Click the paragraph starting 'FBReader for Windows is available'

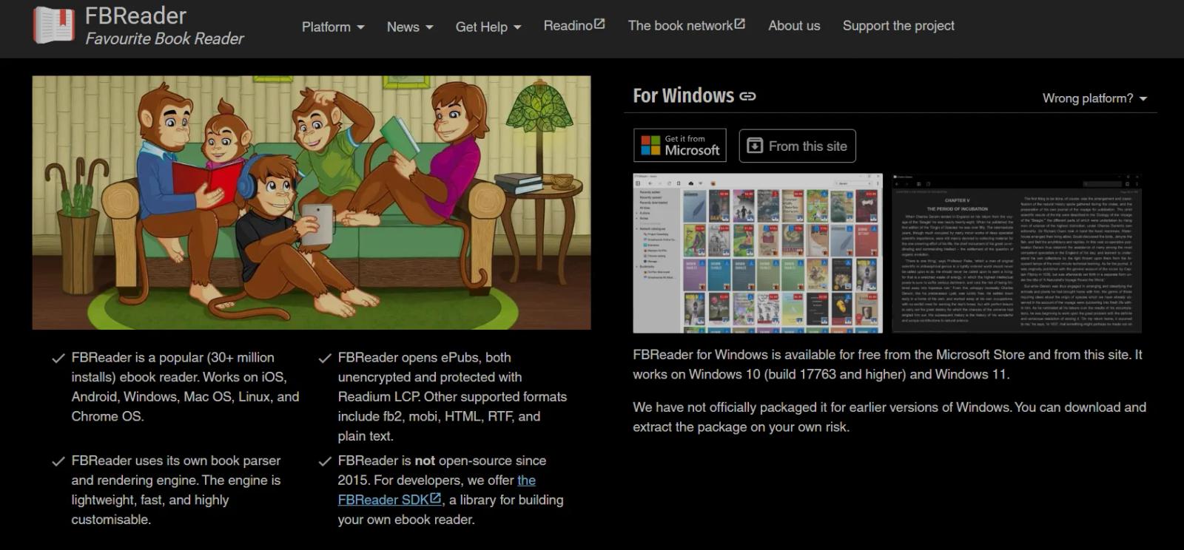[x=887, y=364]
